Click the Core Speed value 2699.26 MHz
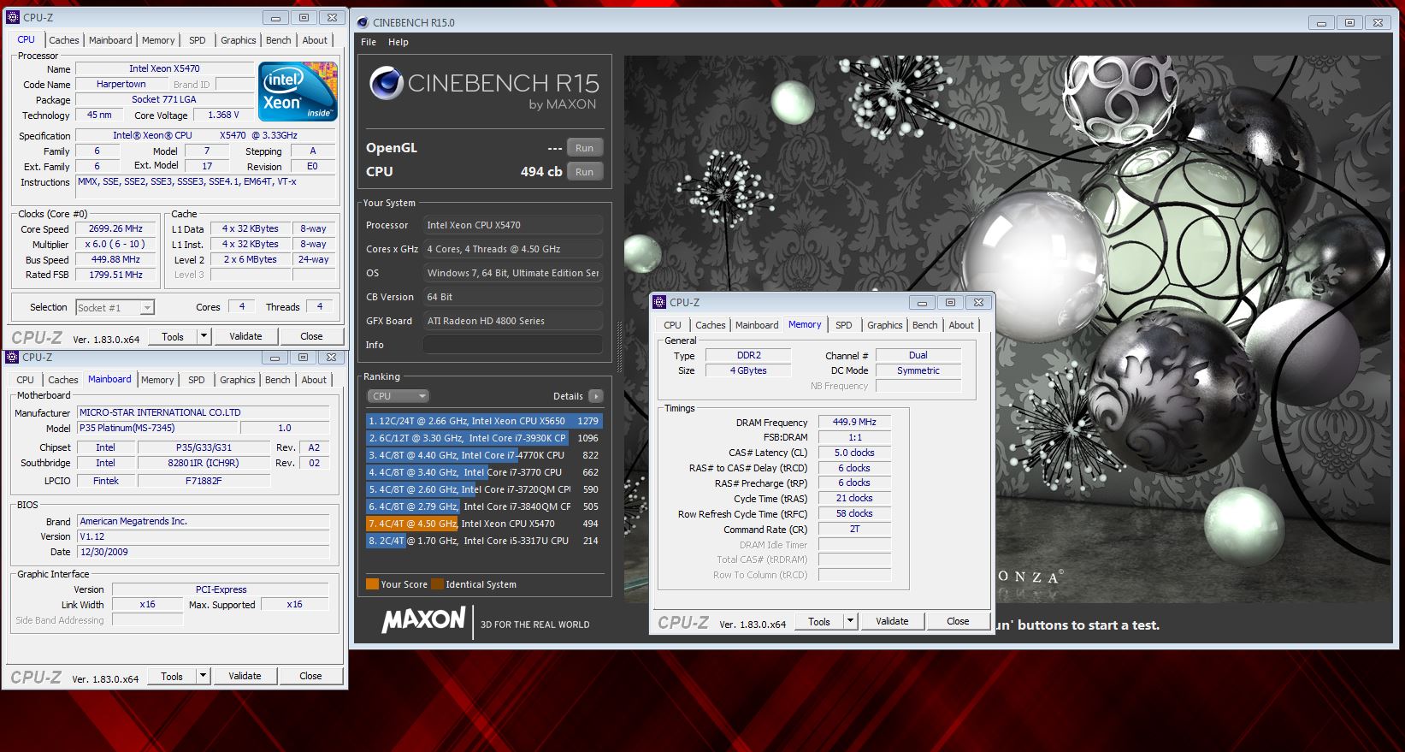1405x752 pixels. 115,229
